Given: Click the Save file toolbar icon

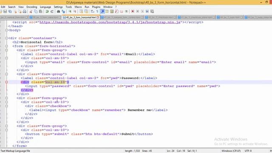Looking at the screenshot, I should pos(5,11).
